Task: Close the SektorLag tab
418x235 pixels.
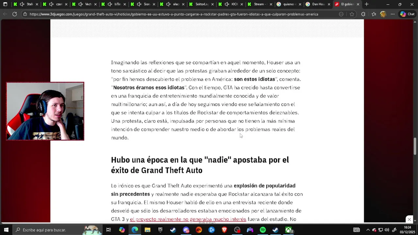Action: pyautogui.click(x=212, y=4)
